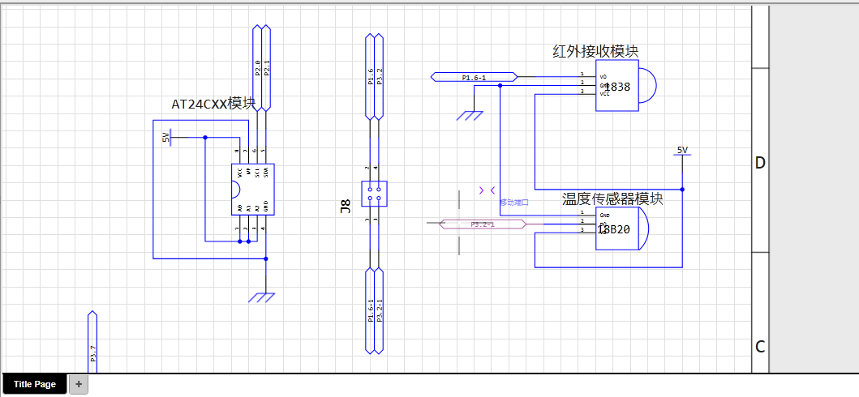
Task: Select the 18B20 temperature sensor component
Action: click(x=622, y=228)
